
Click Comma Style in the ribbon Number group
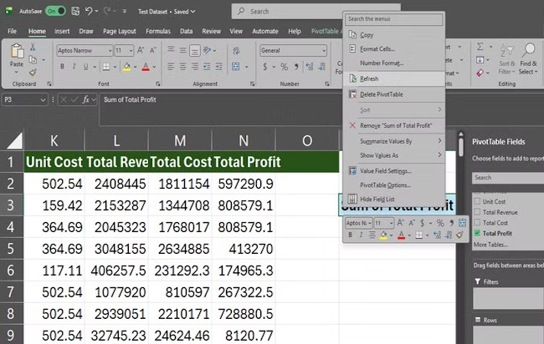point(296,67)
